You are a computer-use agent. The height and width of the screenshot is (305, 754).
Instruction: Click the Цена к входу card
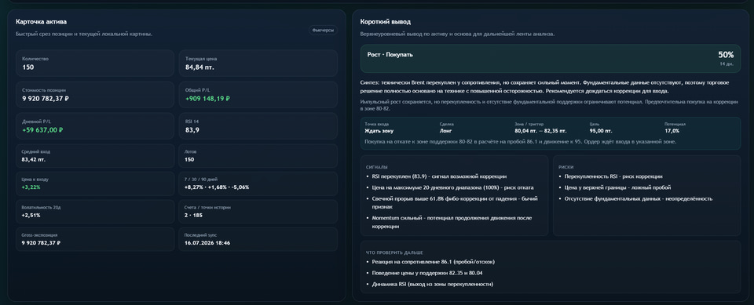pyautogui.click(x=95, y=184)
